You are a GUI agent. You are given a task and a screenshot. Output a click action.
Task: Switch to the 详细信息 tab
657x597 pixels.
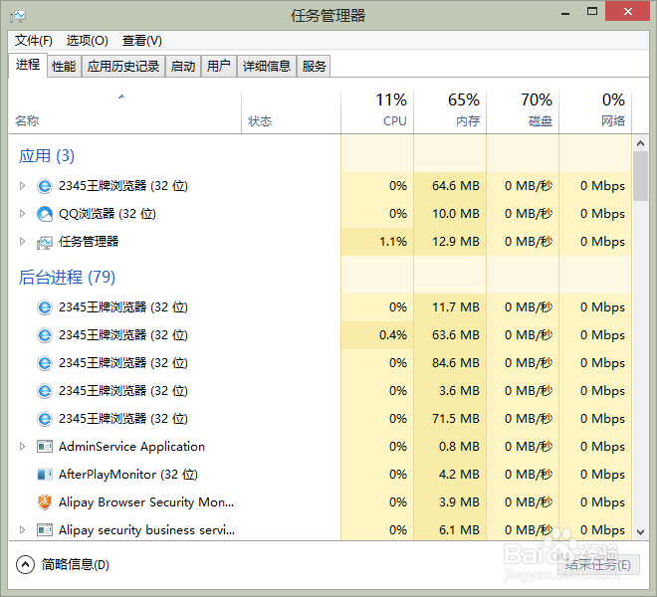pyautogui.click(x=267, y=67)
